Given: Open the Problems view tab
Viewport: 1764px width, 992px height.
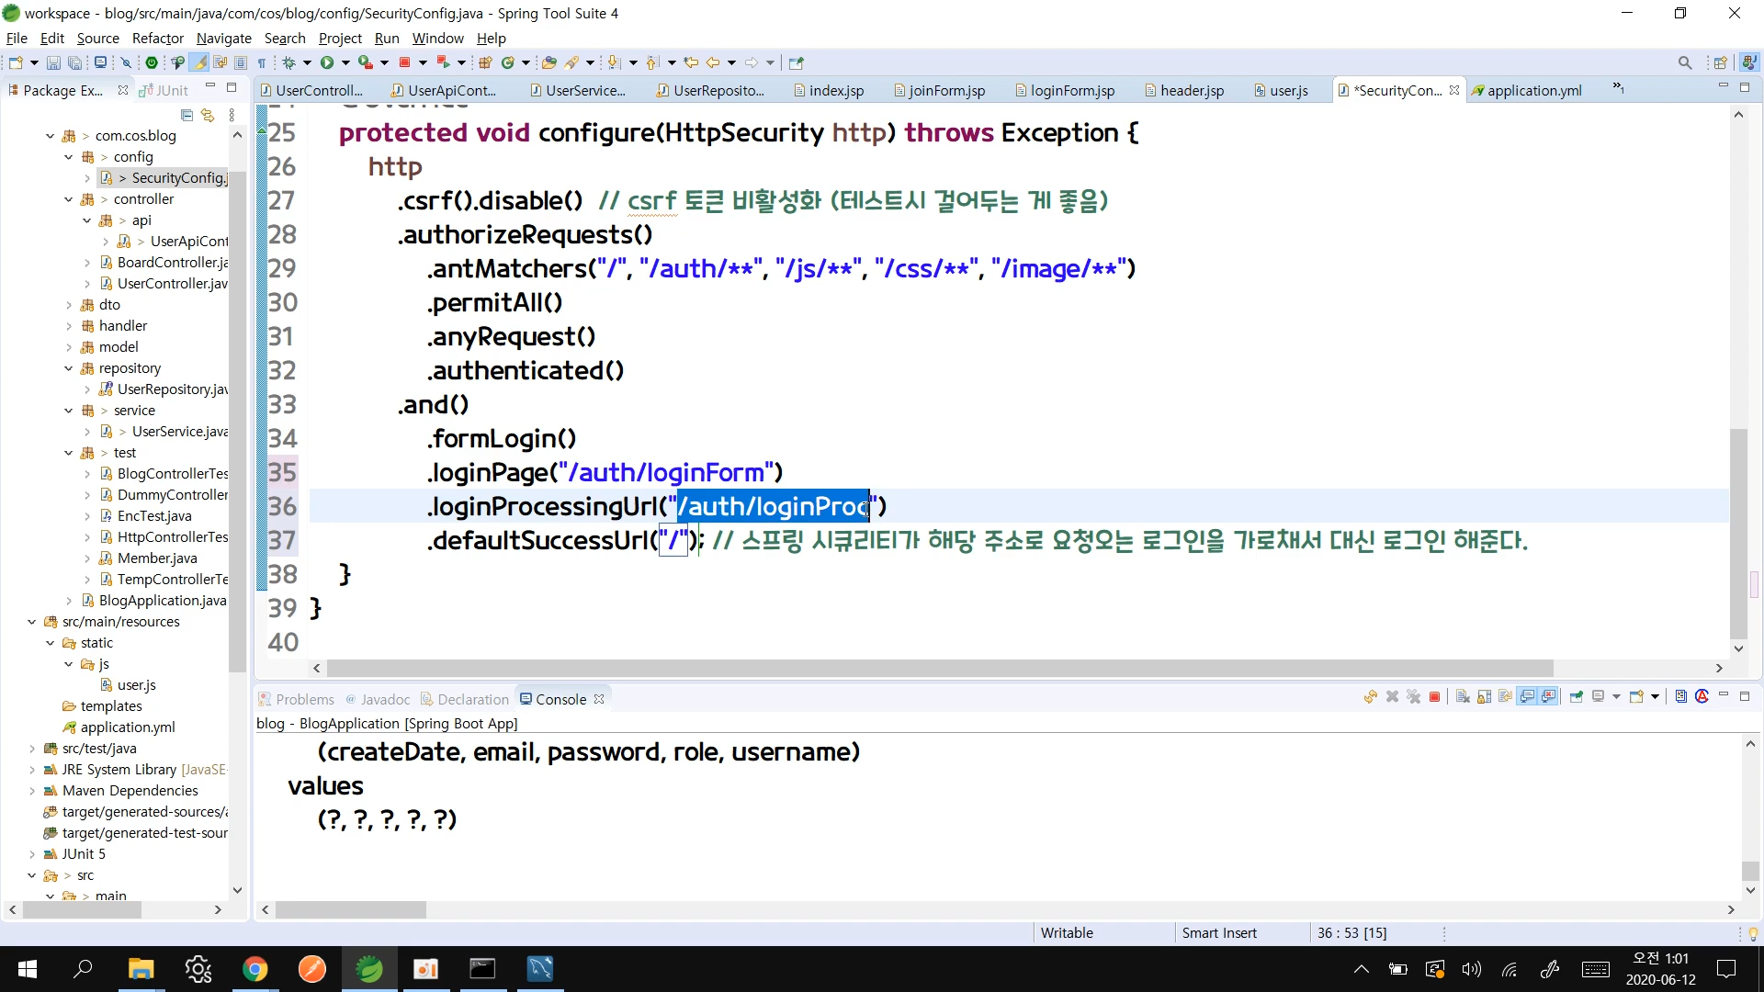Looking at the screenshot, I should pos(303,699).
